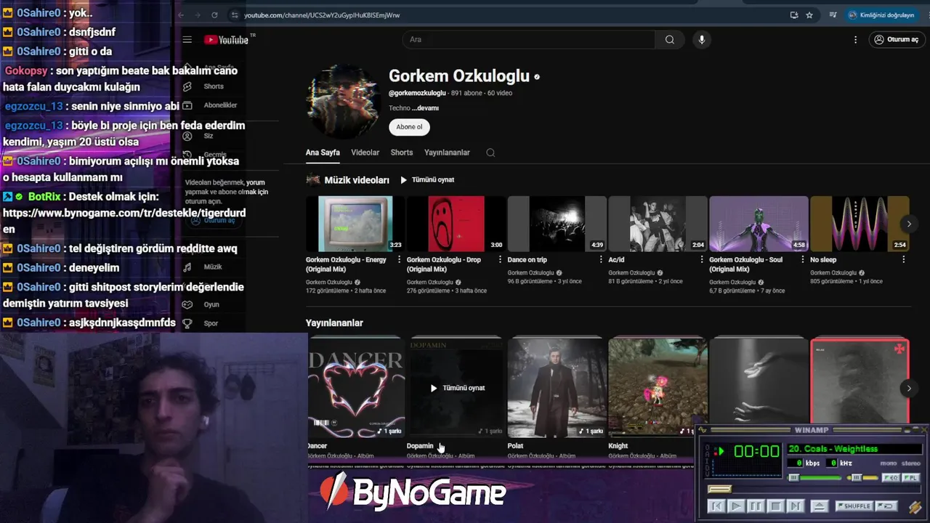Open the Müzik videoları section title
The width and height of the screenshot is (930, 523).
357,180
